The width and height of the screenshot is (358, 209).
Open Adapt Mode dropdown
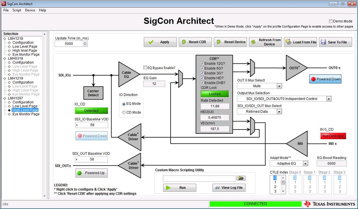point(305,163)
